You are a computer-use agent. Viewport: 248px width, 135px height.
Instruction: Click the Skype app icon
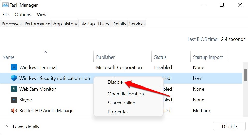[14, 100]
